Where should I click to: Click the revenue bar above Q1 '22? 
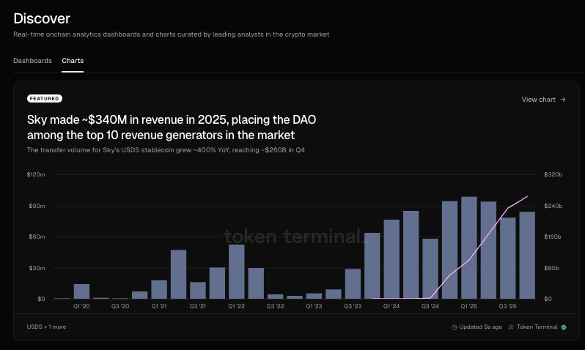coord(237,272)
